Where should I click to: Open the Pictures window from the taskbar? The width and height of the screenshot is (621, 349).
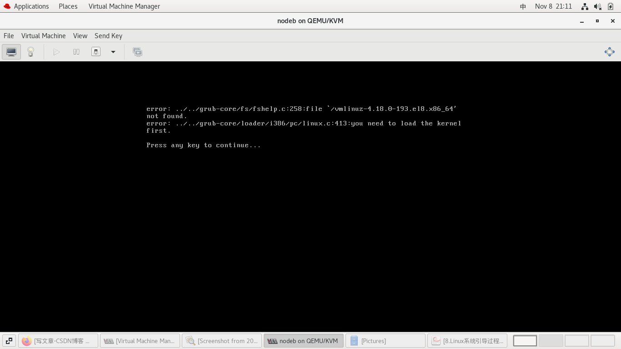point(385,340)
